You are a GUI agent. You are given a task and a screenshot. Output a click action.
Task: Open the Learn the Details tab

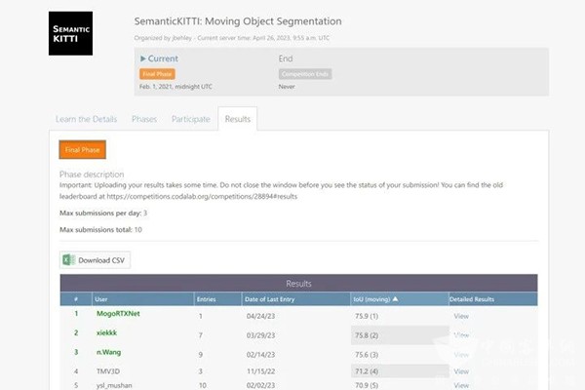[x=84, y=119]
